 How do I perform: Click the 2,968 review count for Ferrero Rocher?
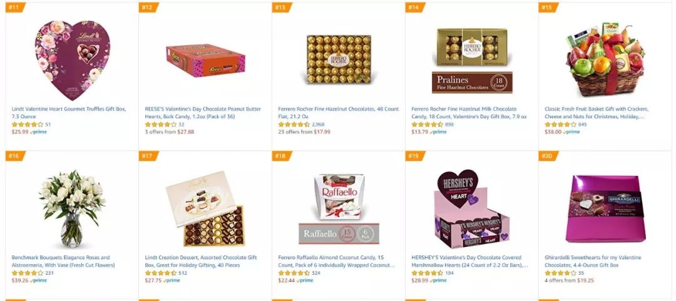click(x=318, y=124)
